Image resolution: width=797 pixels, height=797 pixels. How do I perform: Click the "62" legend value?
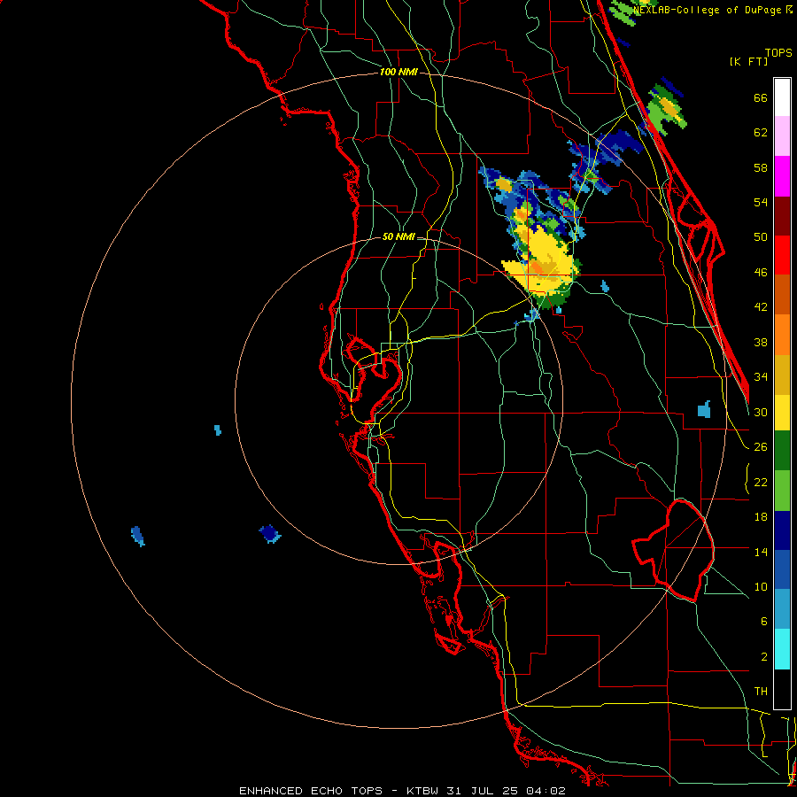click(761, 133)
